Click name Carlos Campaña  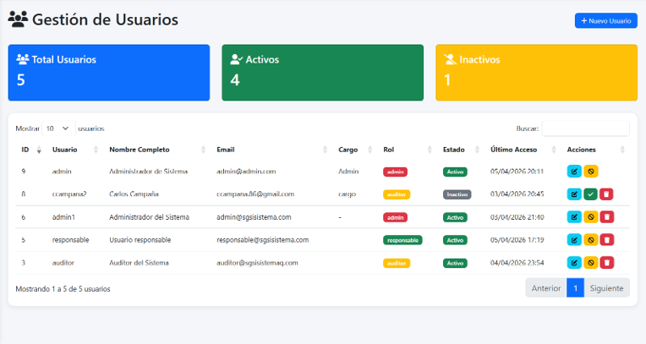click(134, 194)
